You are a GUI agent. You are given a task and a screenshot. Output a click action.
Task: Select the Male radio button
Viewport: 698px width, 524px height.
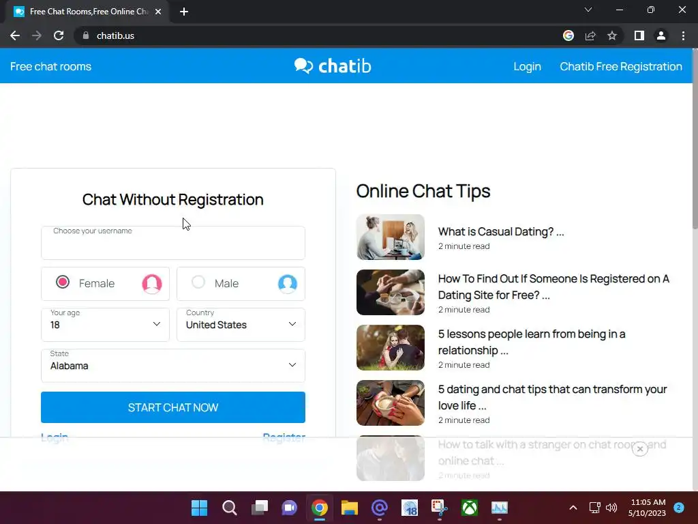click(198, 282)
